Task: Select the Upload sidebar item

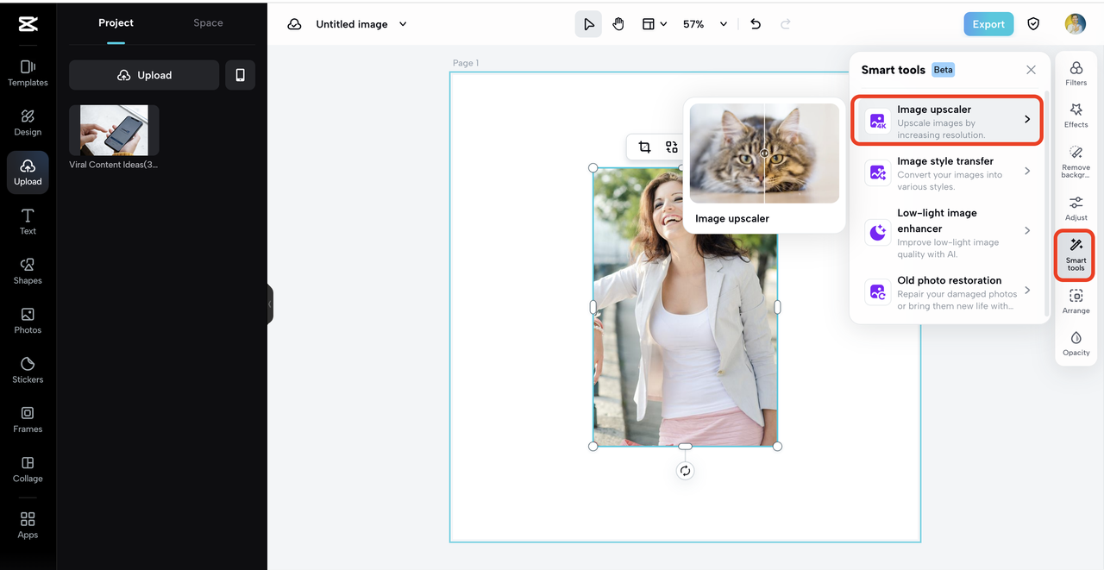Action: [28, 172]
